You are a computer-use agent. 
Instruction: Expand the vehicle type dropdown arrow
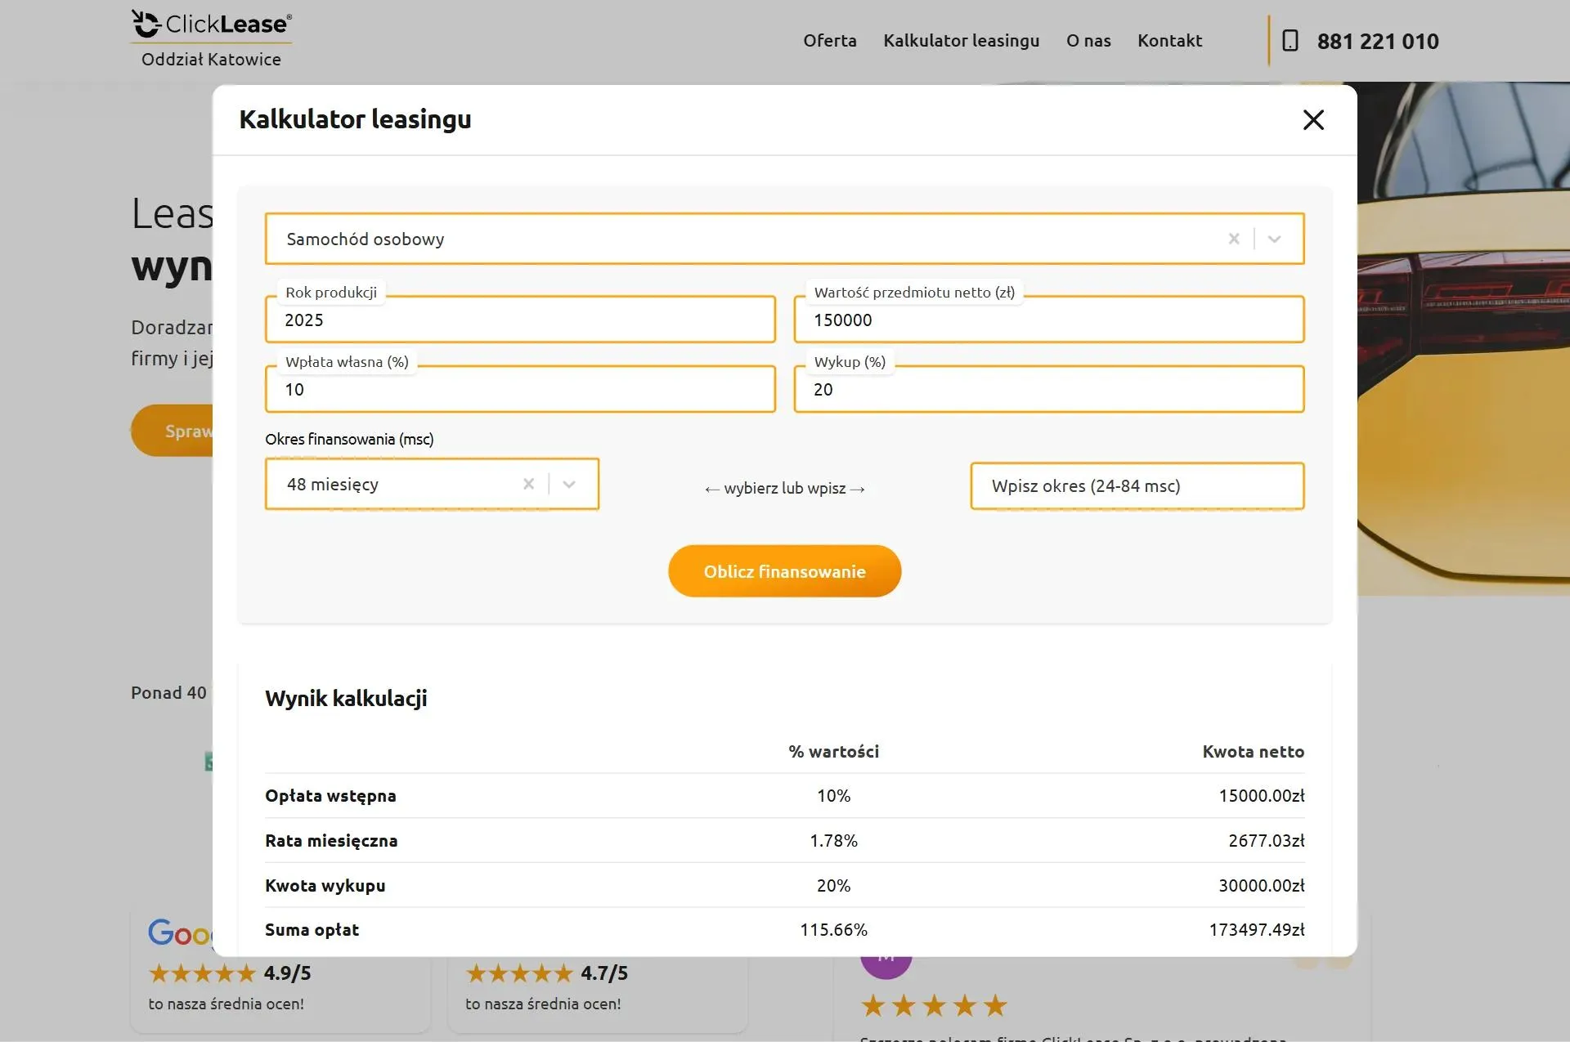click(x=1274, y=239)
